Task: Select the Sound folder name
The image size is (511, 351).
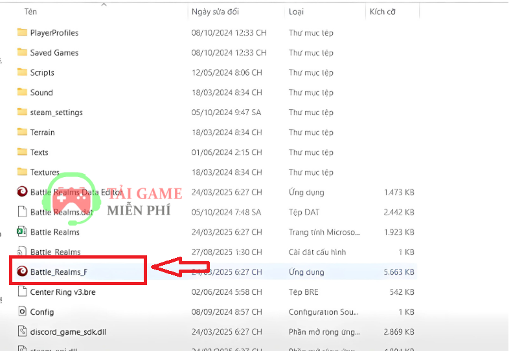Action: coord(41,92)
